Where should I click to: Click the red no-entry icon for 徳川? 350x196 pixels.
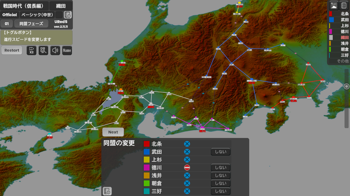click(x=187, y=168)
